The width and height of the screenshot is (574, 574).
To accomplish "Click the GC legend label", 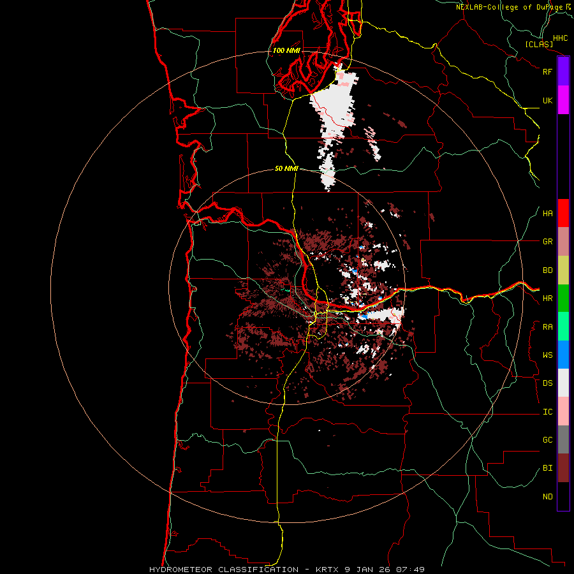I will click(x=547, y=439).
